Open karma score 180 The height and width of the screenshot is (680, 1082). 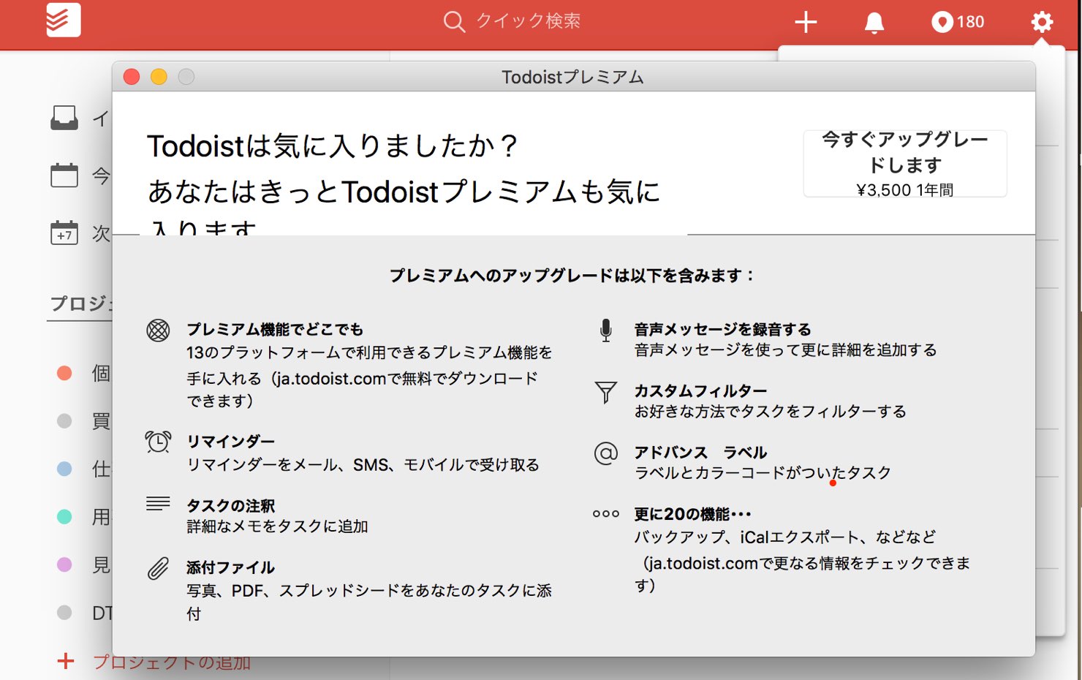click(x=958, y=22)
